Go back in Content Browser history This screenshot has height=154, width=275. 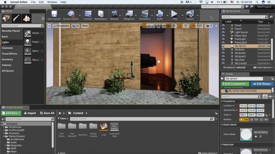tap(60, 113)
